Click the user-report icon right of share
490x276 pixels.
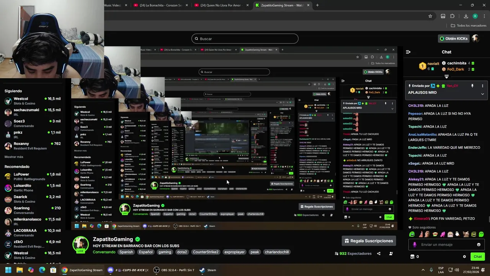click(x=391, y=253)
